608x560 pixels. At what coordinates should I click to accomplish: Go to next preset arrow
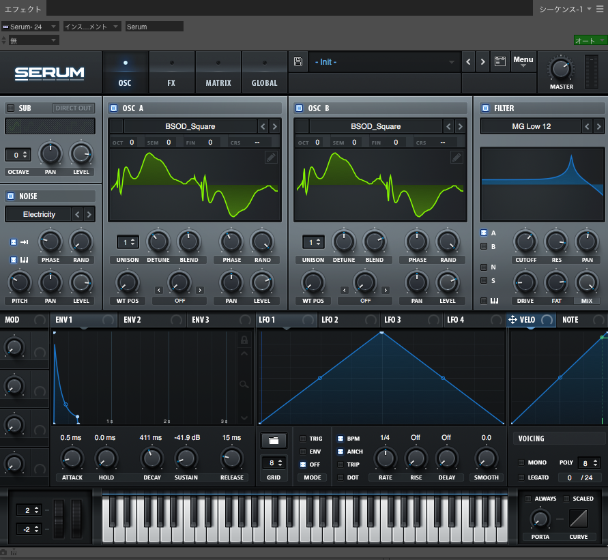pos(482,61)
